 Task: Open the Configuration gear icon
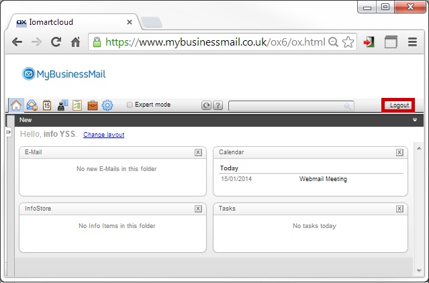pyautogui.click(x=107, y=105)
